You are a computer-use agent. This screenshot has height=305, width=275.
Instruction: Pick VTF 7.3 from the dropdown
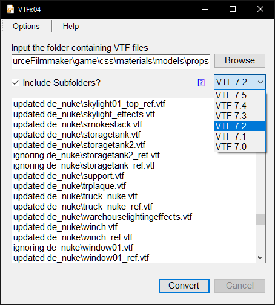click(x=240, y=116)
